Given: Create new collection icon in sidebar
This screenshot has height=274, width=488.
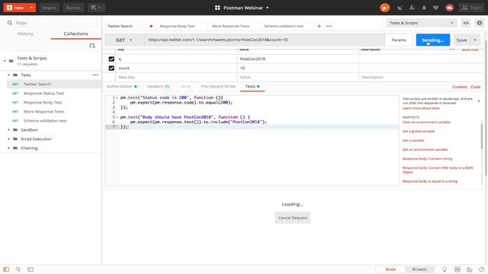Looking at the screenshot, I should [x=92, y=46].
